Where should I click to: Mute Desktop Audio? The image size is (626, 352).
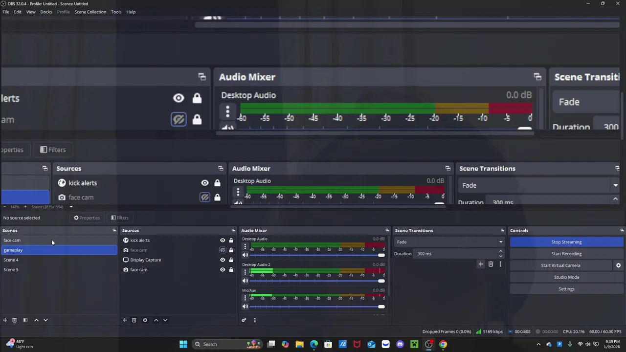[x=245, y=255]
